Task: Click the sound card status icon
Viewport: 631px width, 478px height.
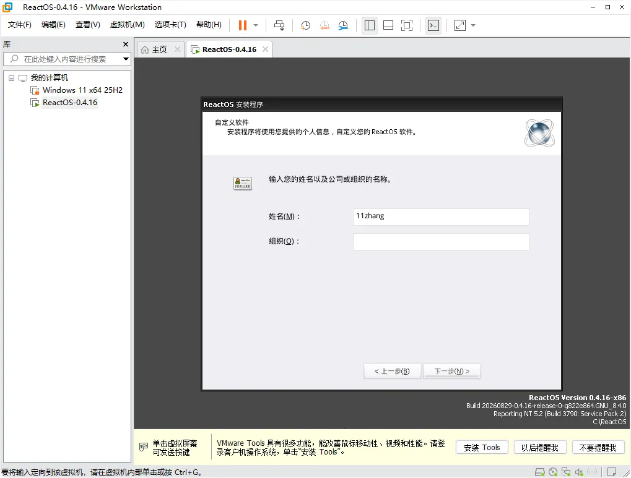Action: click(579, 472)
